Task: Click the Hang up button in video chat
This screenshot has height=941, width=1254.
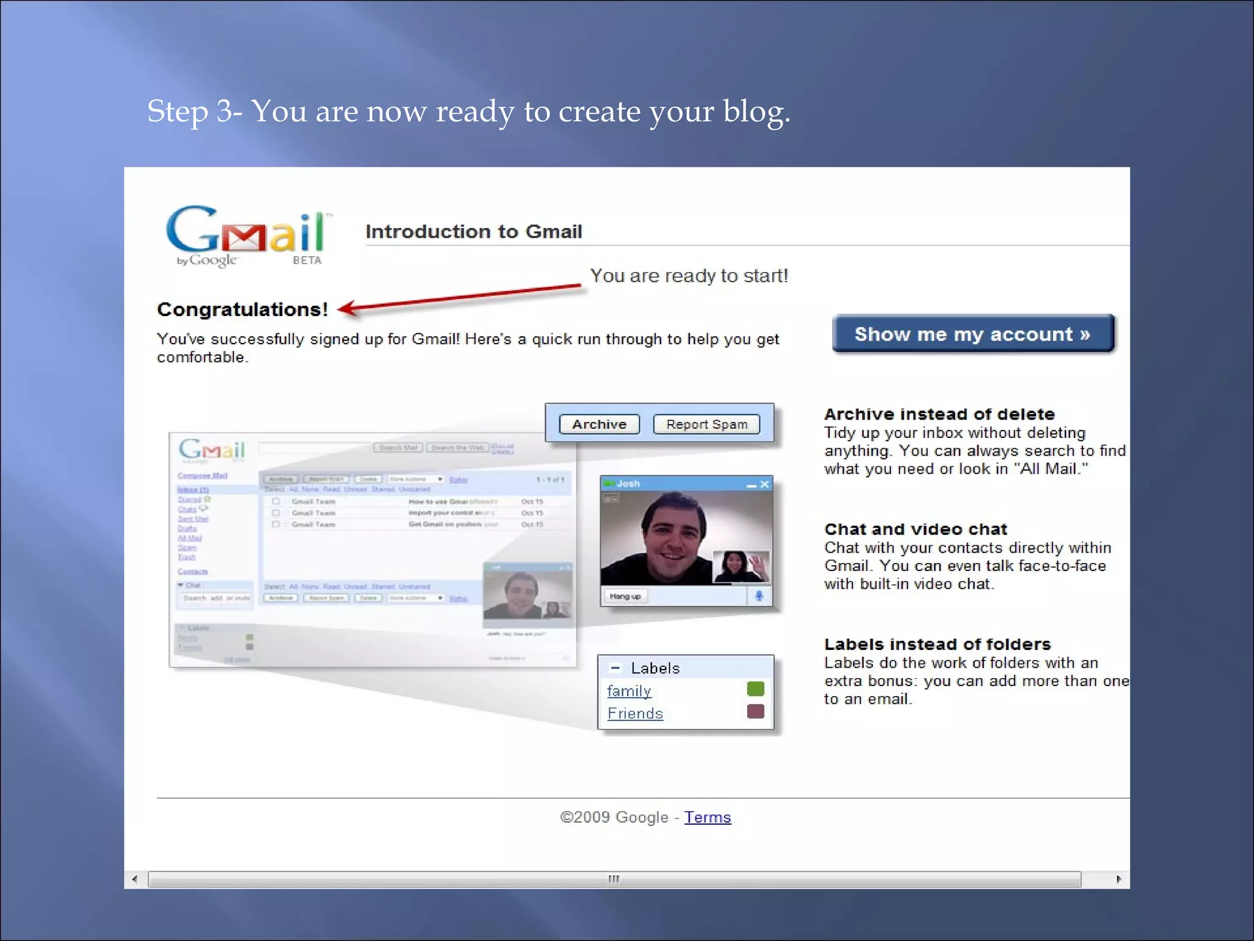Action: click(625, 596)
